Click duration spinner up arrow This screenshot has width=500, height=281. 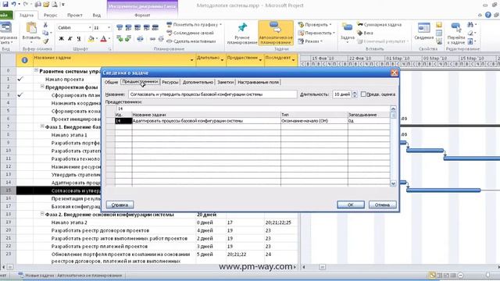click(x=354, y=92)
